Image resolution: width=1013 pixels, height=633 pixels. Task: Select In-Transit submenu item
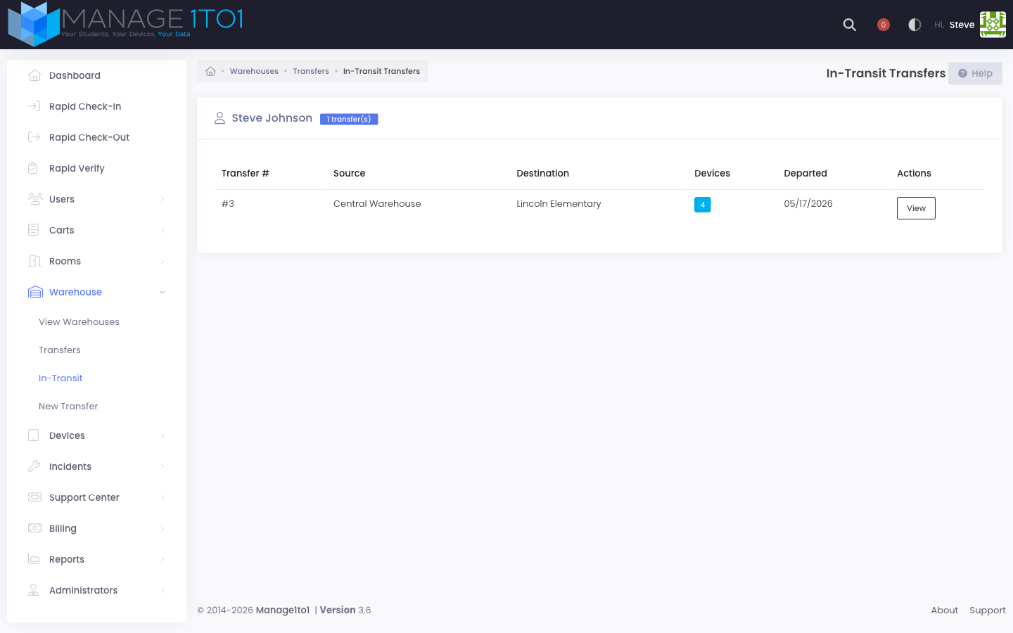point(60,378)
